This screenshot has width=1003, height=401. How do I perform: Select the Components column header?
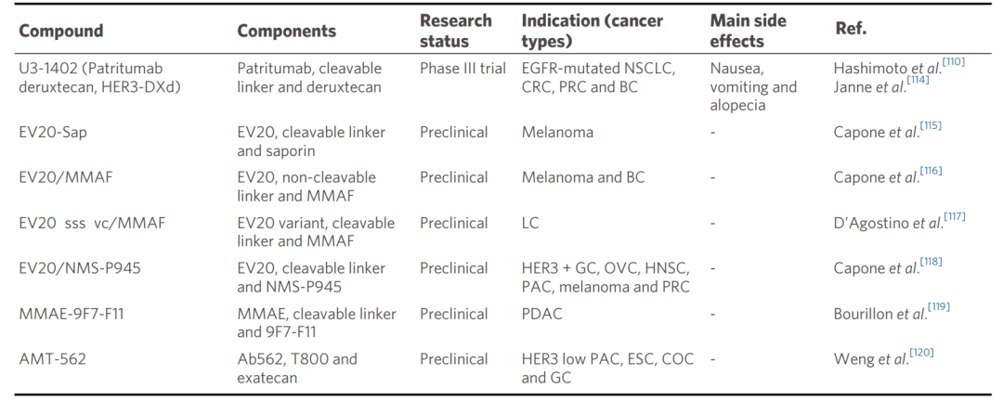pos(286,31)
